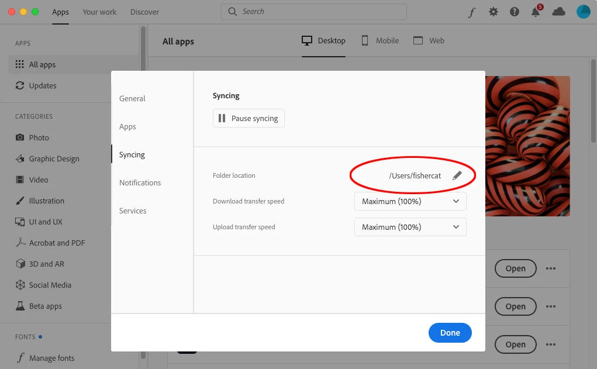Click the pause icon on Pause syncing
Image resolution: width=597 pixels, height=369 pixels.
click(222, 119)
